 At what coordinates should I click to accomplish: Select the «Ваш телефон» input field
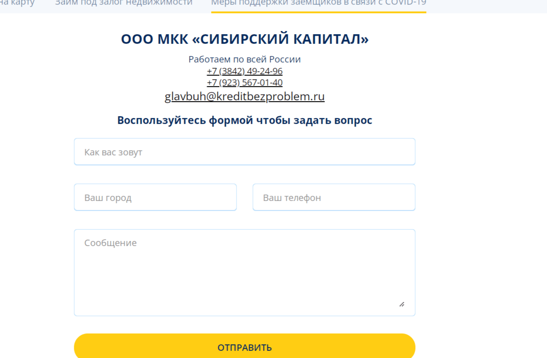point(334,197)
